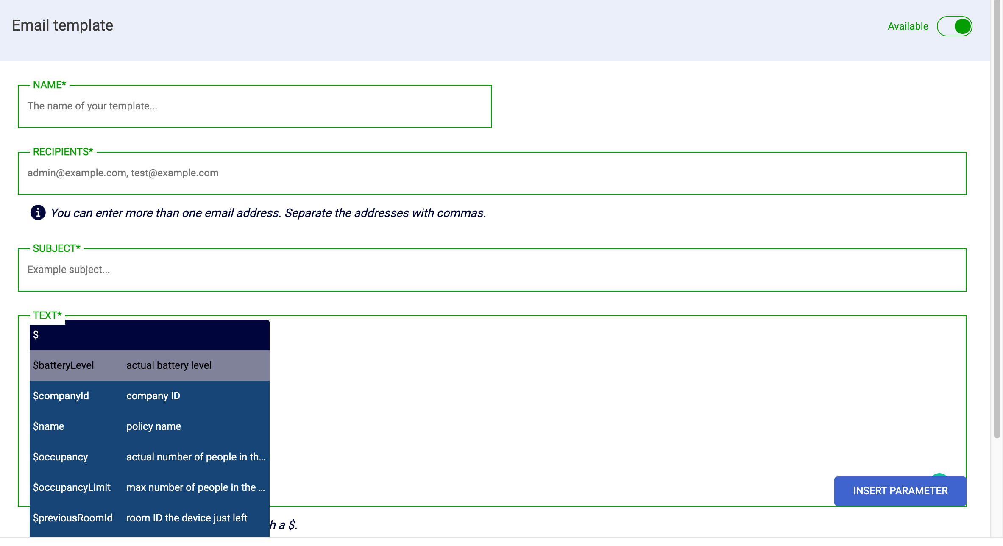The width and height of the screenshot is (1003, 546).
Task: Click the $ search field in dropdown
Action: coord(150,335)
